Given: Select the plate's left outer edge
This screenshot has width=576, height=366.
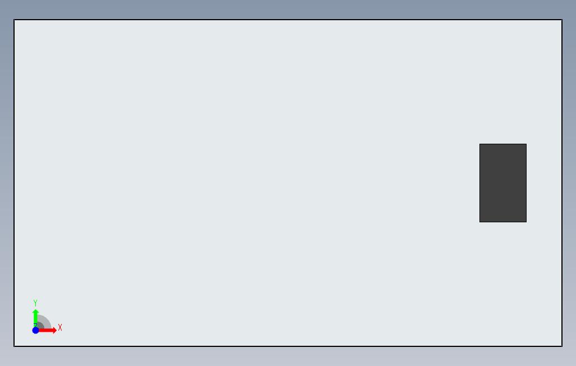Looking at the screenshot, I should tap(14, 183).
